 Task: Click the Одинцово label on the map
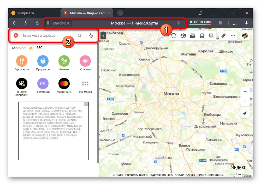click(120, 114)
